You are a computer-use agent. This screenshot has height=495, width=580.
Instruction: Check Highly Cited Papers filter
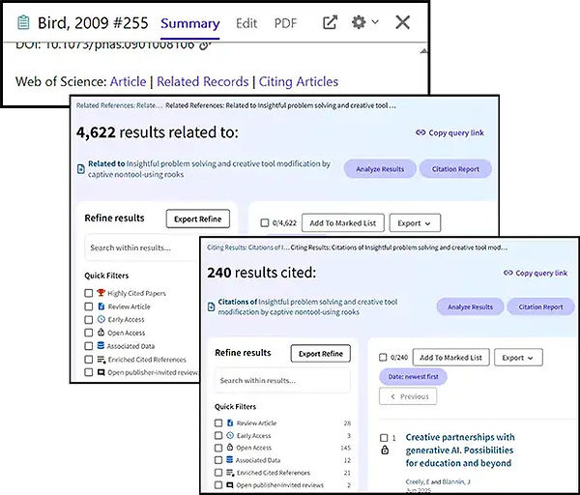pos(88,293)
